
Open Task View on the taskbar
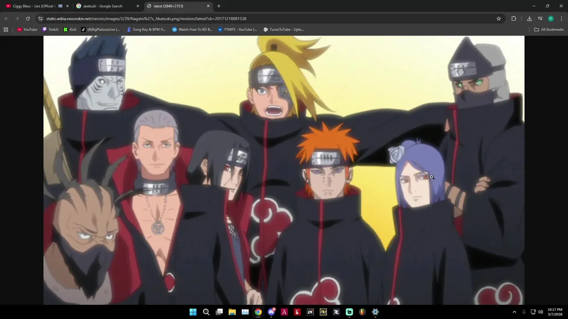[219, 312]
